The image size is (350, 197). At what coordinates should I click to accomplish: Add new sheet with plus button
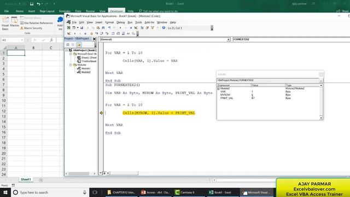[x=41, y=180]
